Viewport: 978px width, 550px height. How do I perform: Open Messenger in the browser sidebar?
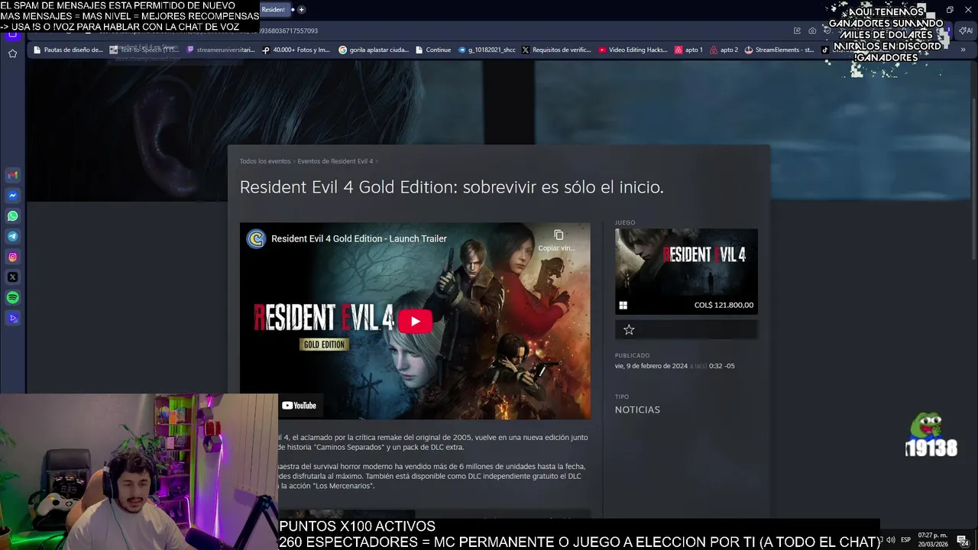tap(12, 196)
